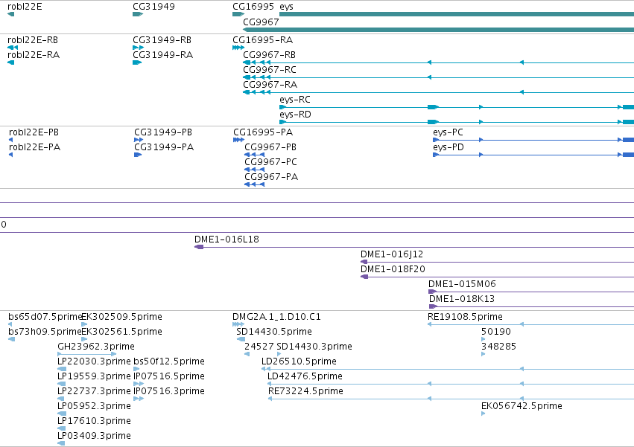Click EST EK302561.5prime label
Viewport: 634px width, 447px height.
coord(121,332)
